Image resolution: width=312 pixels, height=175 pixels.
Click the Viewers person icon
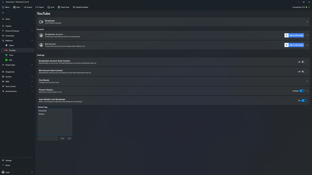pyautogui.click(x=3, y=26)
